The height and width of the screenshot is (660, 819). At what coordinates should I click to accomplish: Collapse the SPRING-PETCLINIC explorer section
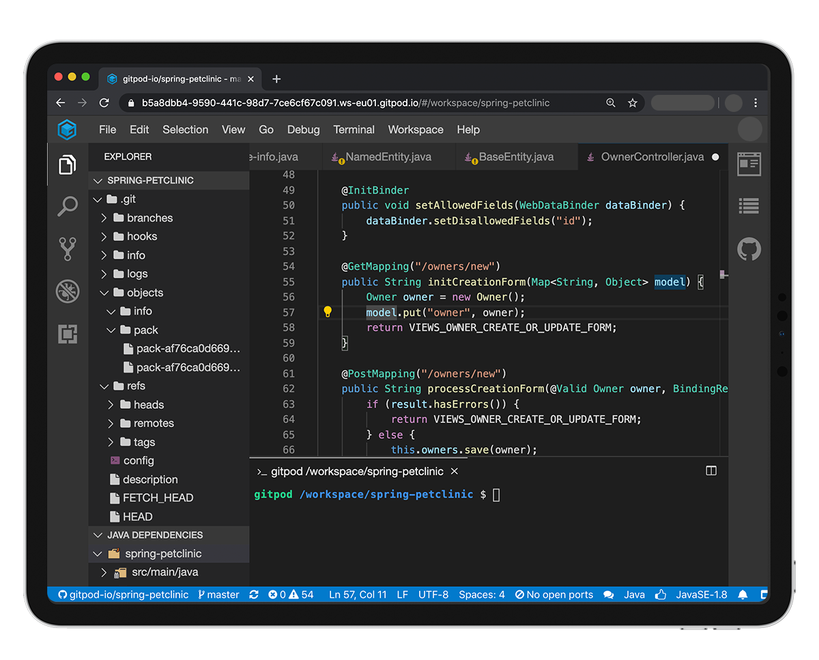(169, 180)
